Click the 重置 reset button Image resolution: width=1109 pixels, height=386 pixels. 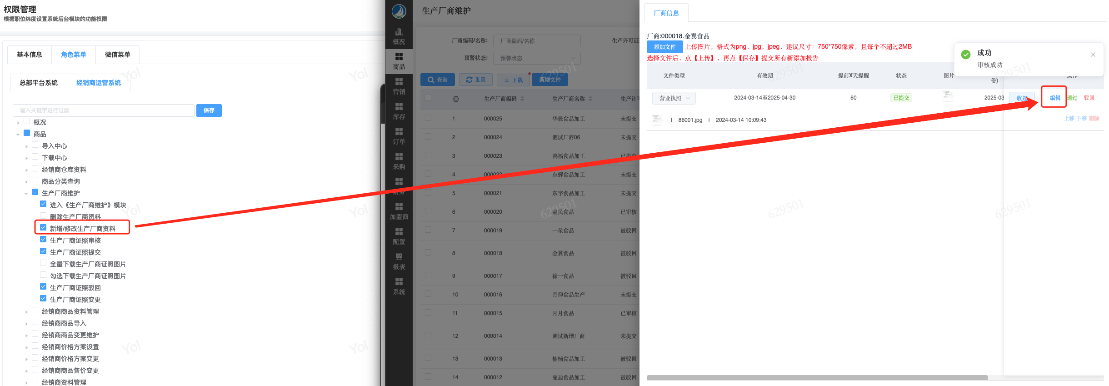tap(476, 80)
